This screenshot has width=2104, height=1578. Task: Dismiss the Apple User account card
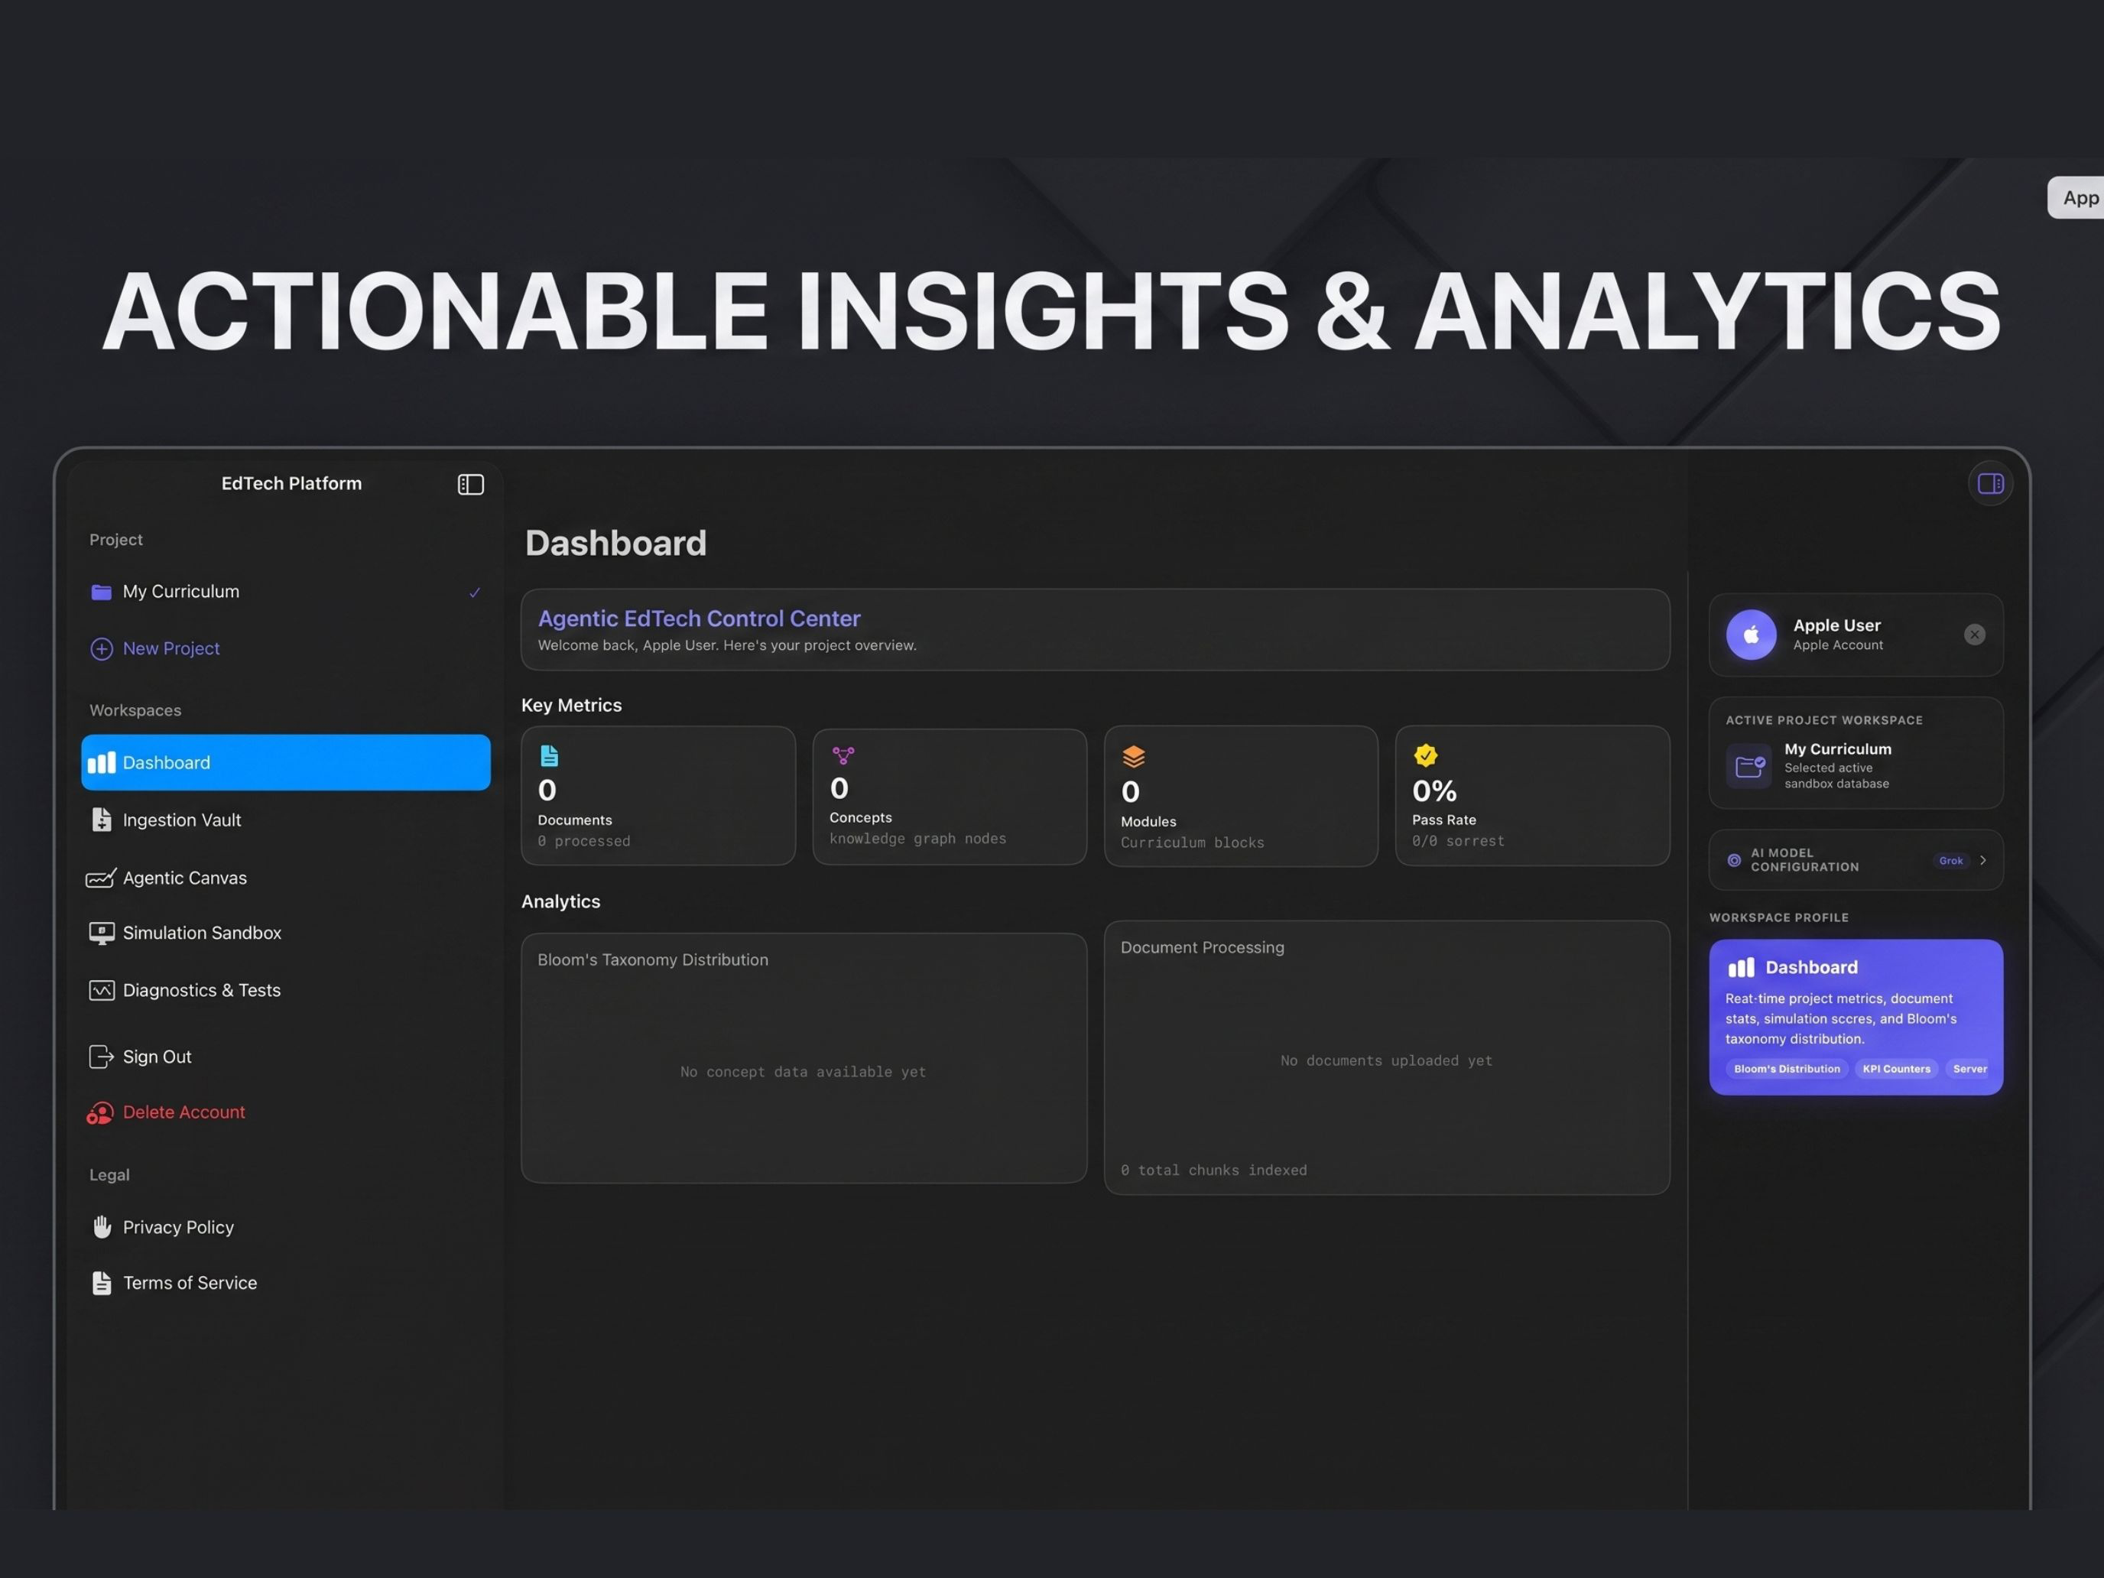coord(1975,635)
